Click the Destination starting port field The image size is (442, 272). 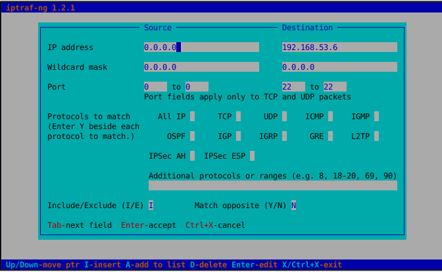click(293, 87)
